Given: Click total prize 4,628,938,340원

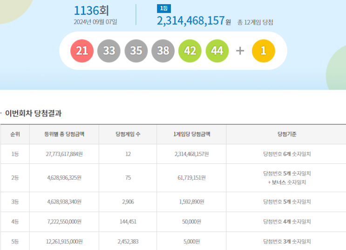Looking at the screenshot, I should coord(64,202).
